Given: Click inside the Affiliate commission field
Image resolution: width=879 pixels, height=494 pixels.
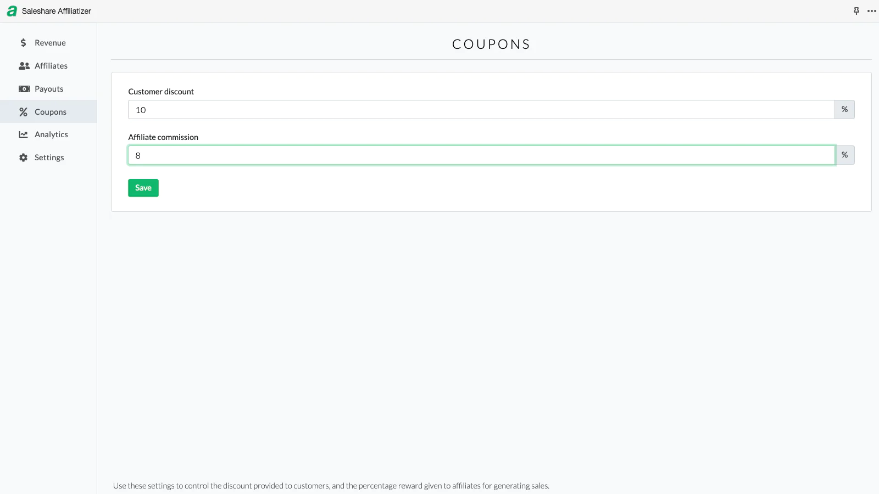Looking at the screenshot, I should [481, 155].
